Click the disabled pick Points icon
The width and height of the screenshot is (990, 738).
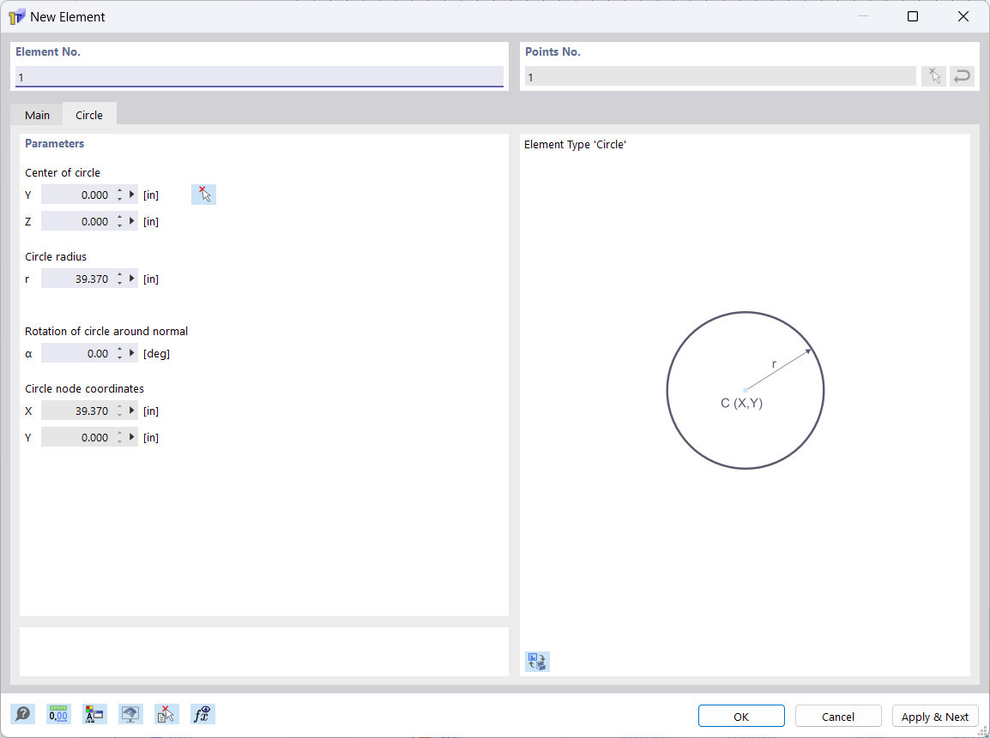tap(933, 75)
